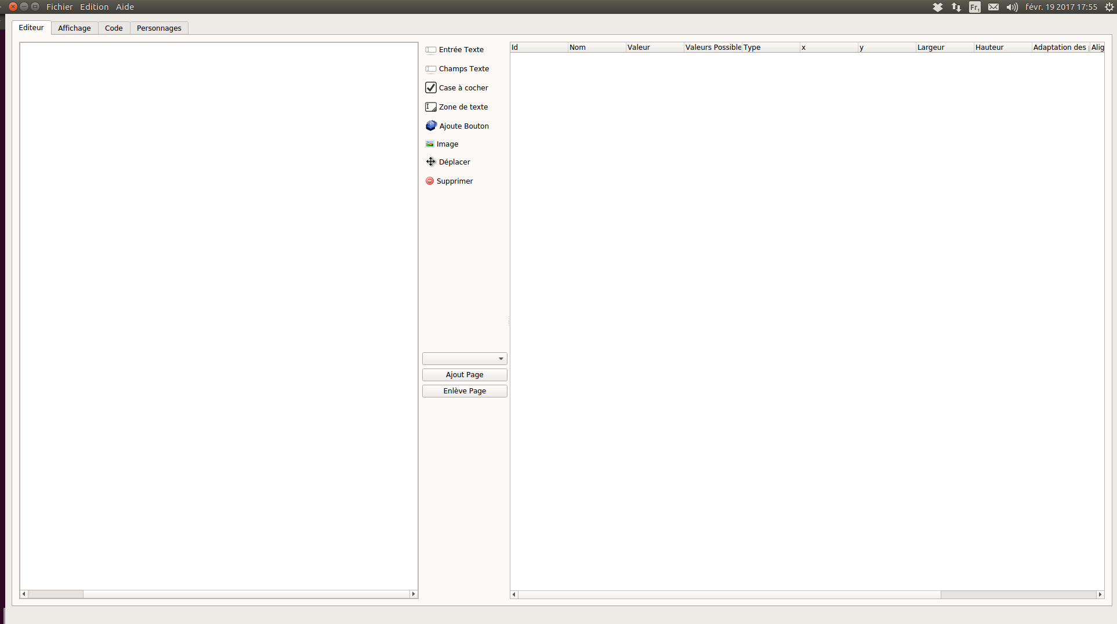The width and height of the screenshot is (1117, 624).
Task: Select the Case à cocher tool icon
Action: coord(431,87)
